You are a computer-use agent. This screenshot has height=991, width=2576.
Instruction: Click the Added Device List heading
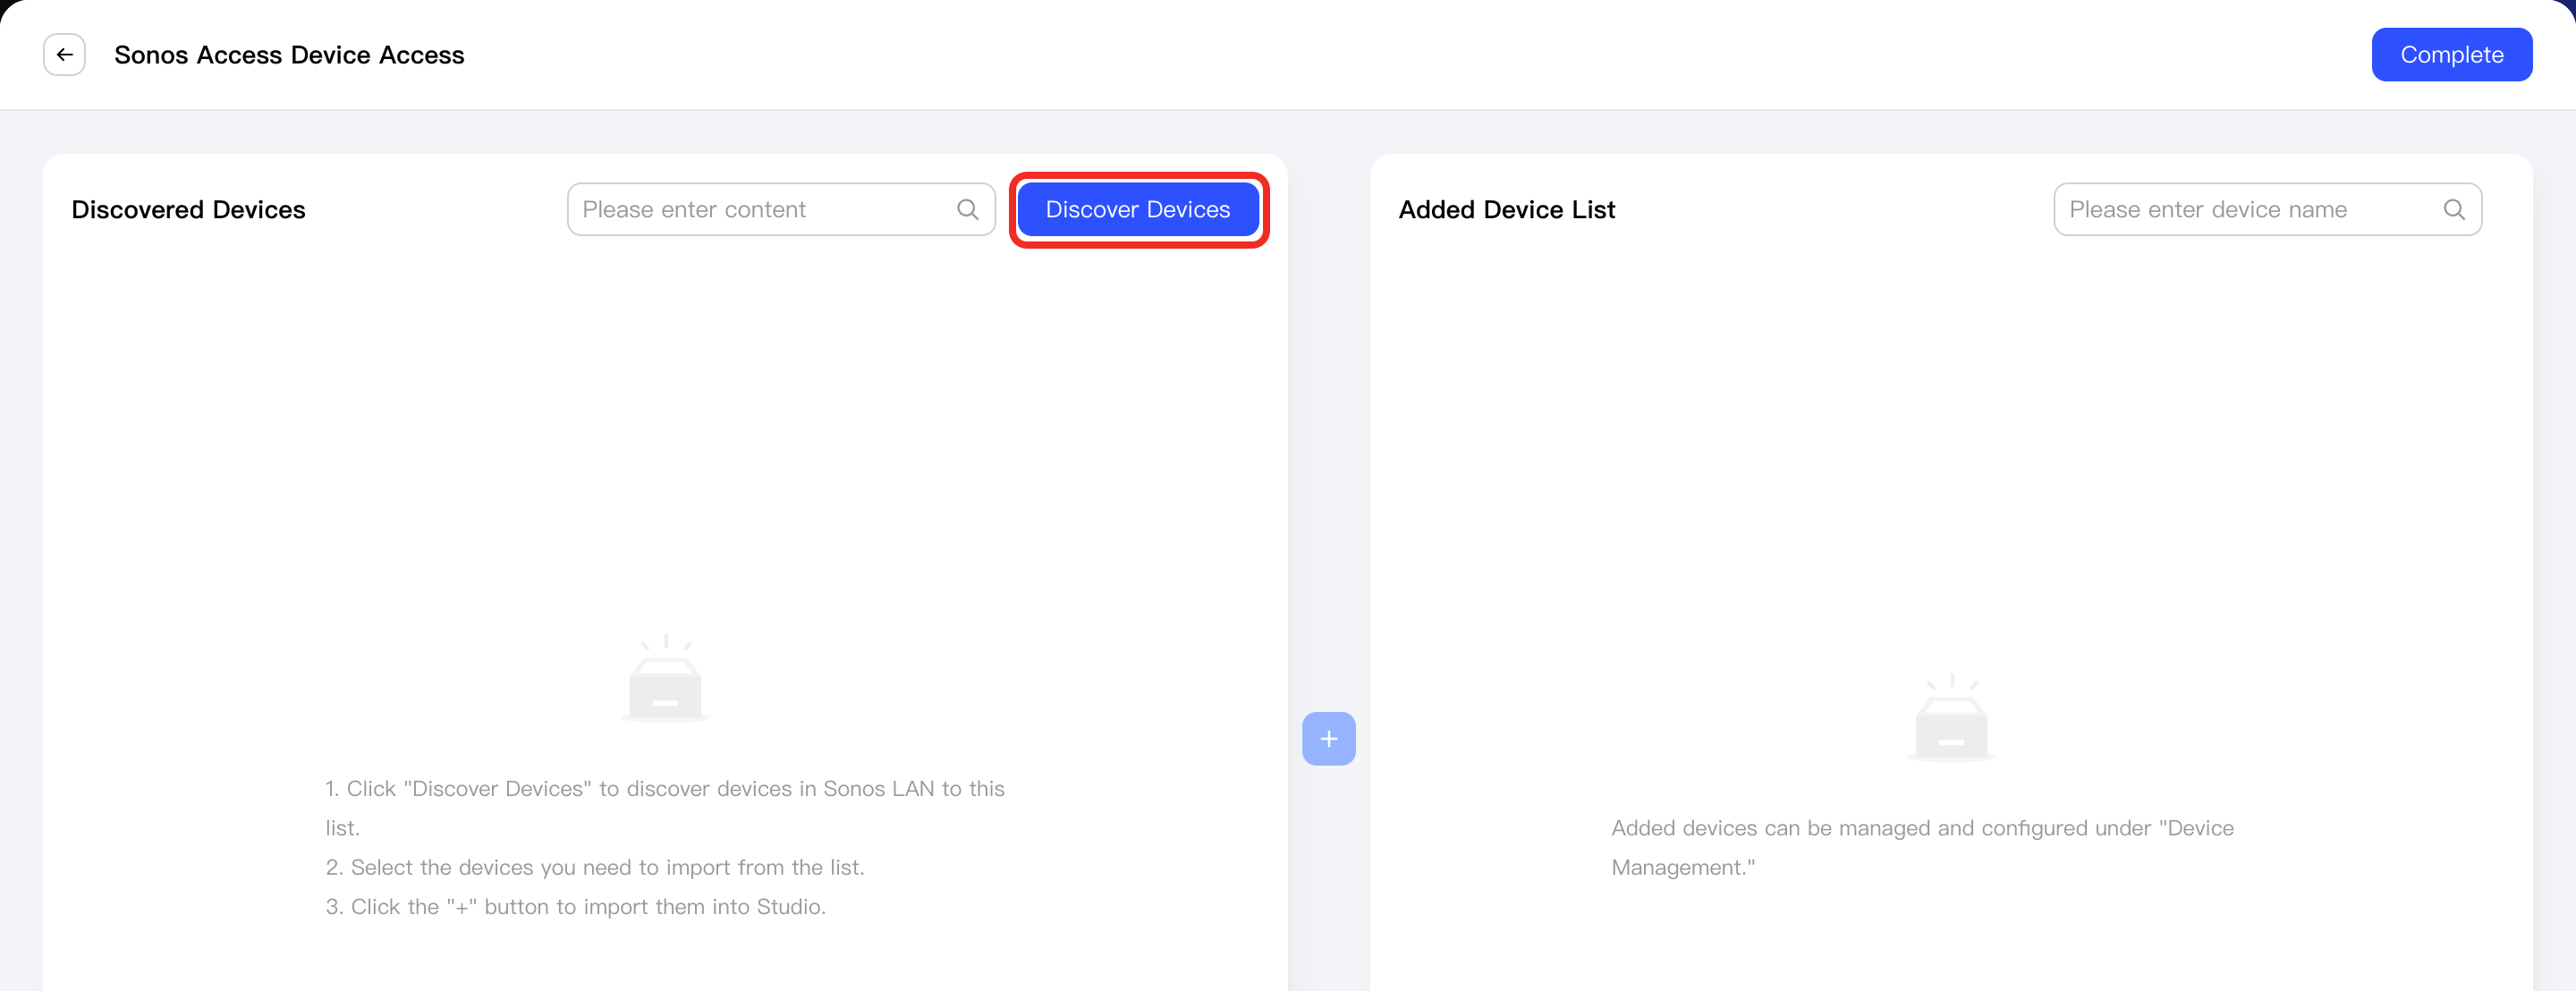pos(1506,209)
